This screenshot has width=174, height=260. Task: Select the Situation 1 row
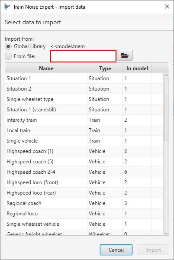click(x=84, y=78)
